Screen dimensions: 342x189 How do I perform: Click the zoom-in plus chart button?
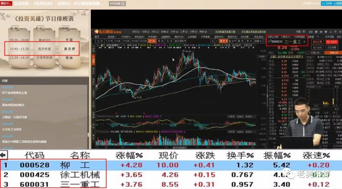point(212,41)
